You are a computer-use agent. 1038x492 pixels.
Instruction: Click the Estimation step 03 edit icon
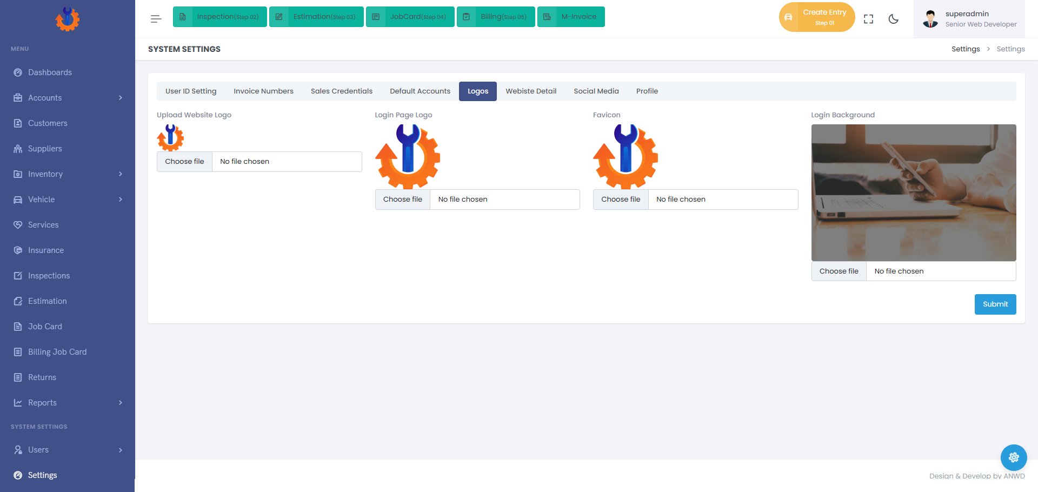[279, 17]
